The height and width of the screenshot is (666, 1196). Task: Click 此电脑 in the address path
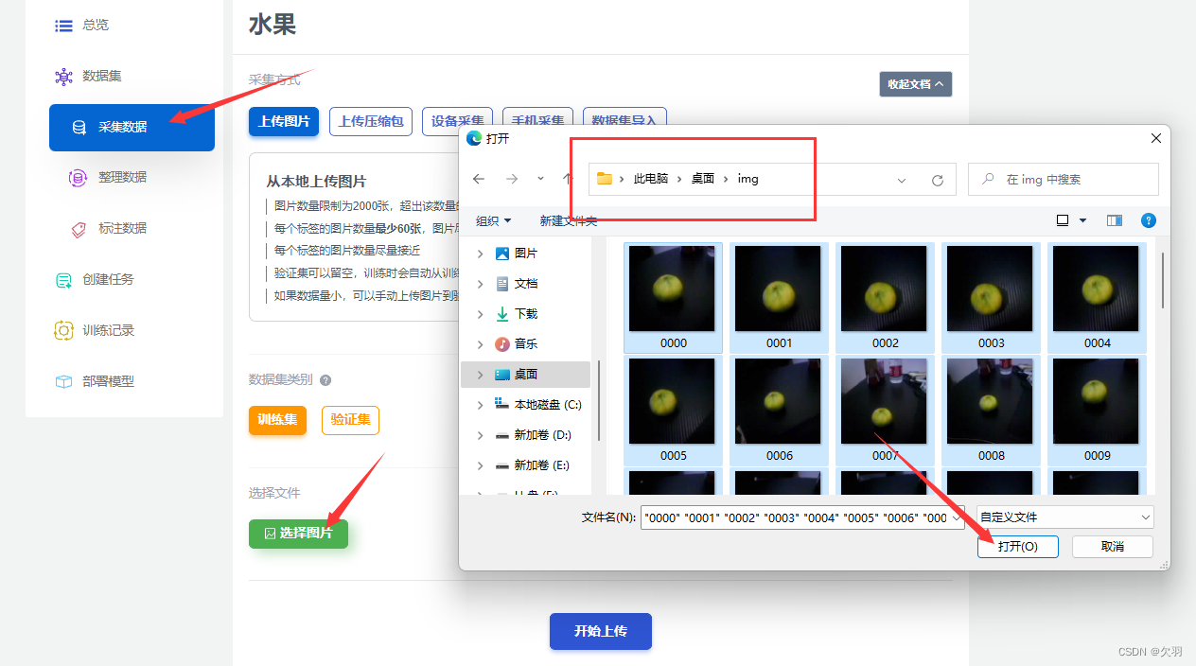pyautogui.click(x=651, y=179)
